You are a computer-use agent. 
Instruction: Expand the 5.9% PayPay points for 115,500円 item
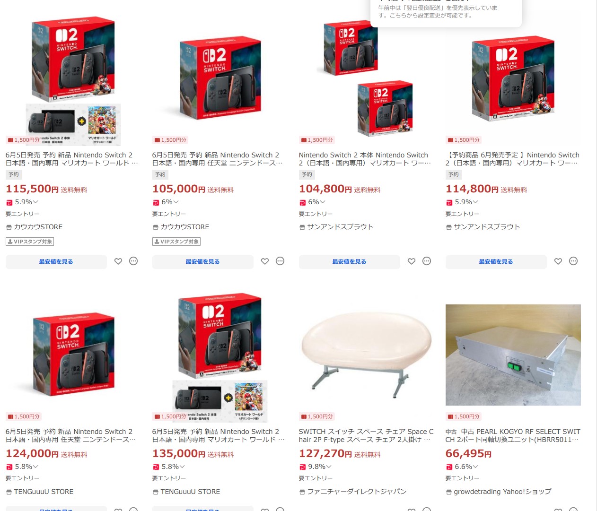tap(22, 202)
